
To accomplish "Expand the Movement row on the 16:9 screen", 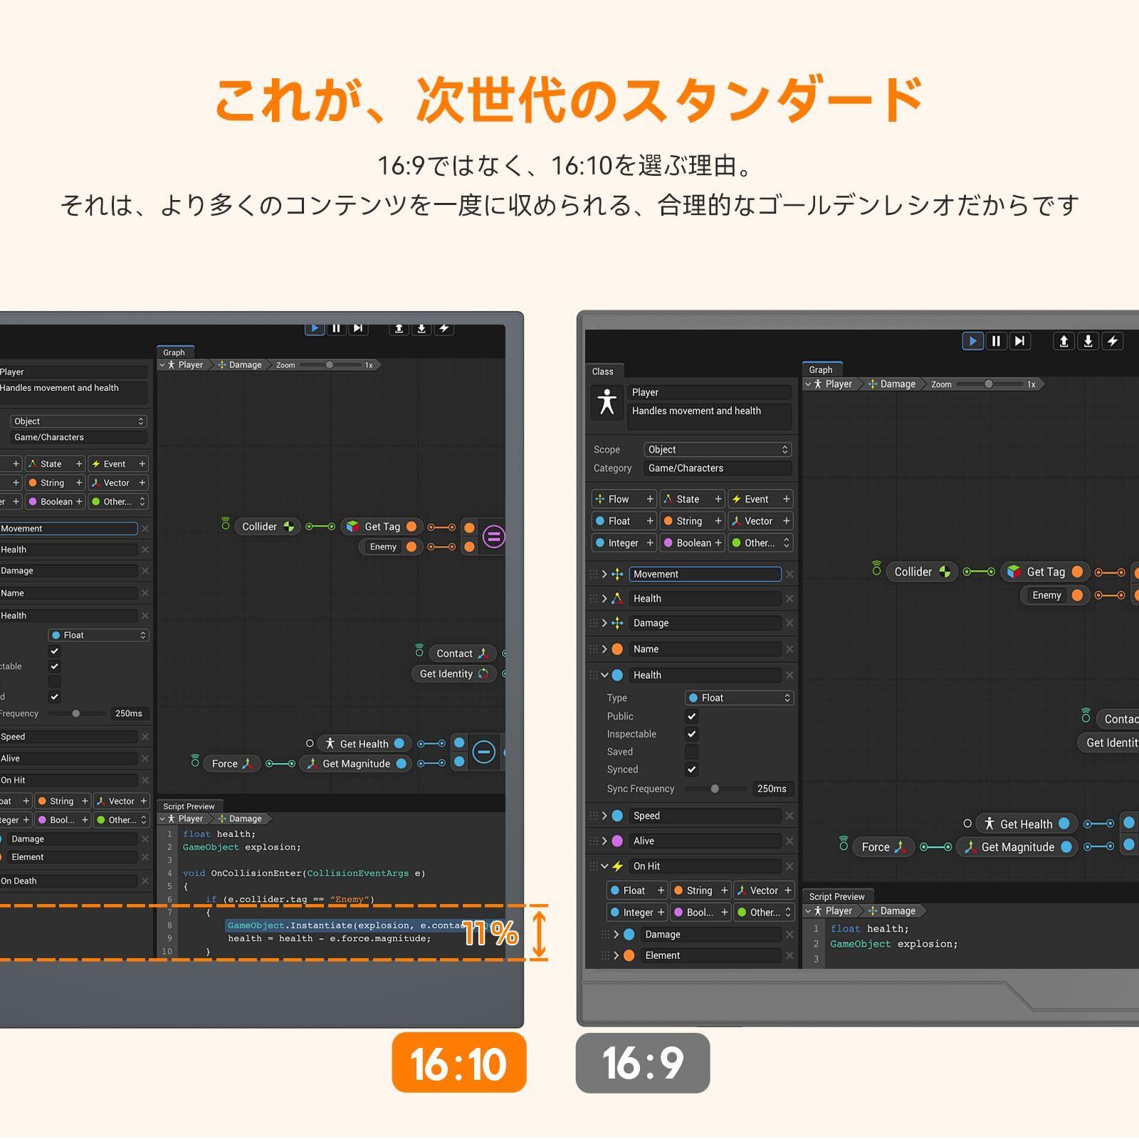I will (x=604, y=574).
